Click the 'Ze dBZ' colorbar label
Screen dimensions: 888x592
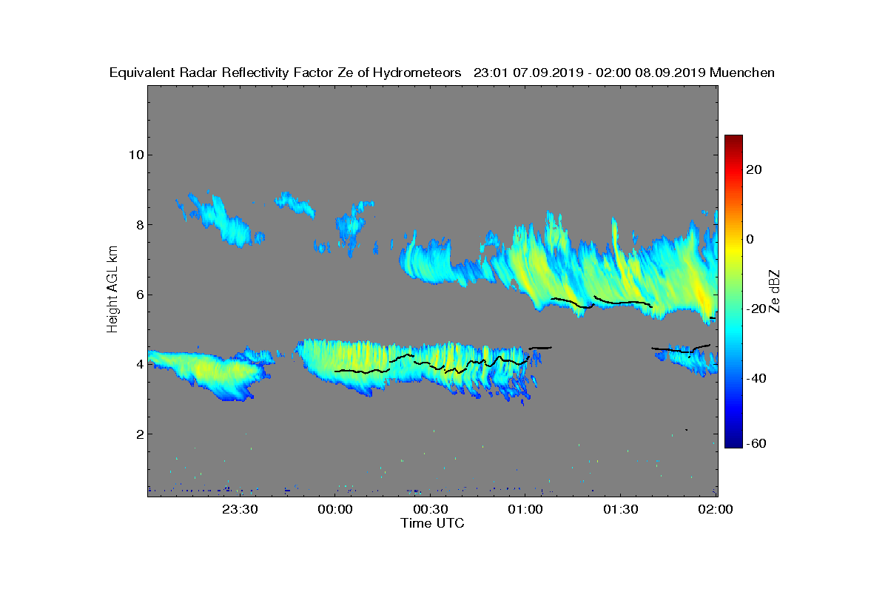coord(774,290)
